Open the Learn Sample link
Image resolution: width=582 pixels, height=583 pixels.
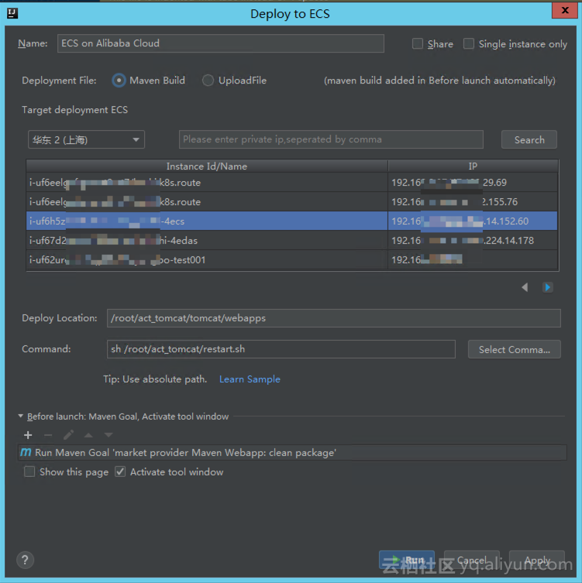coord(250,379)
